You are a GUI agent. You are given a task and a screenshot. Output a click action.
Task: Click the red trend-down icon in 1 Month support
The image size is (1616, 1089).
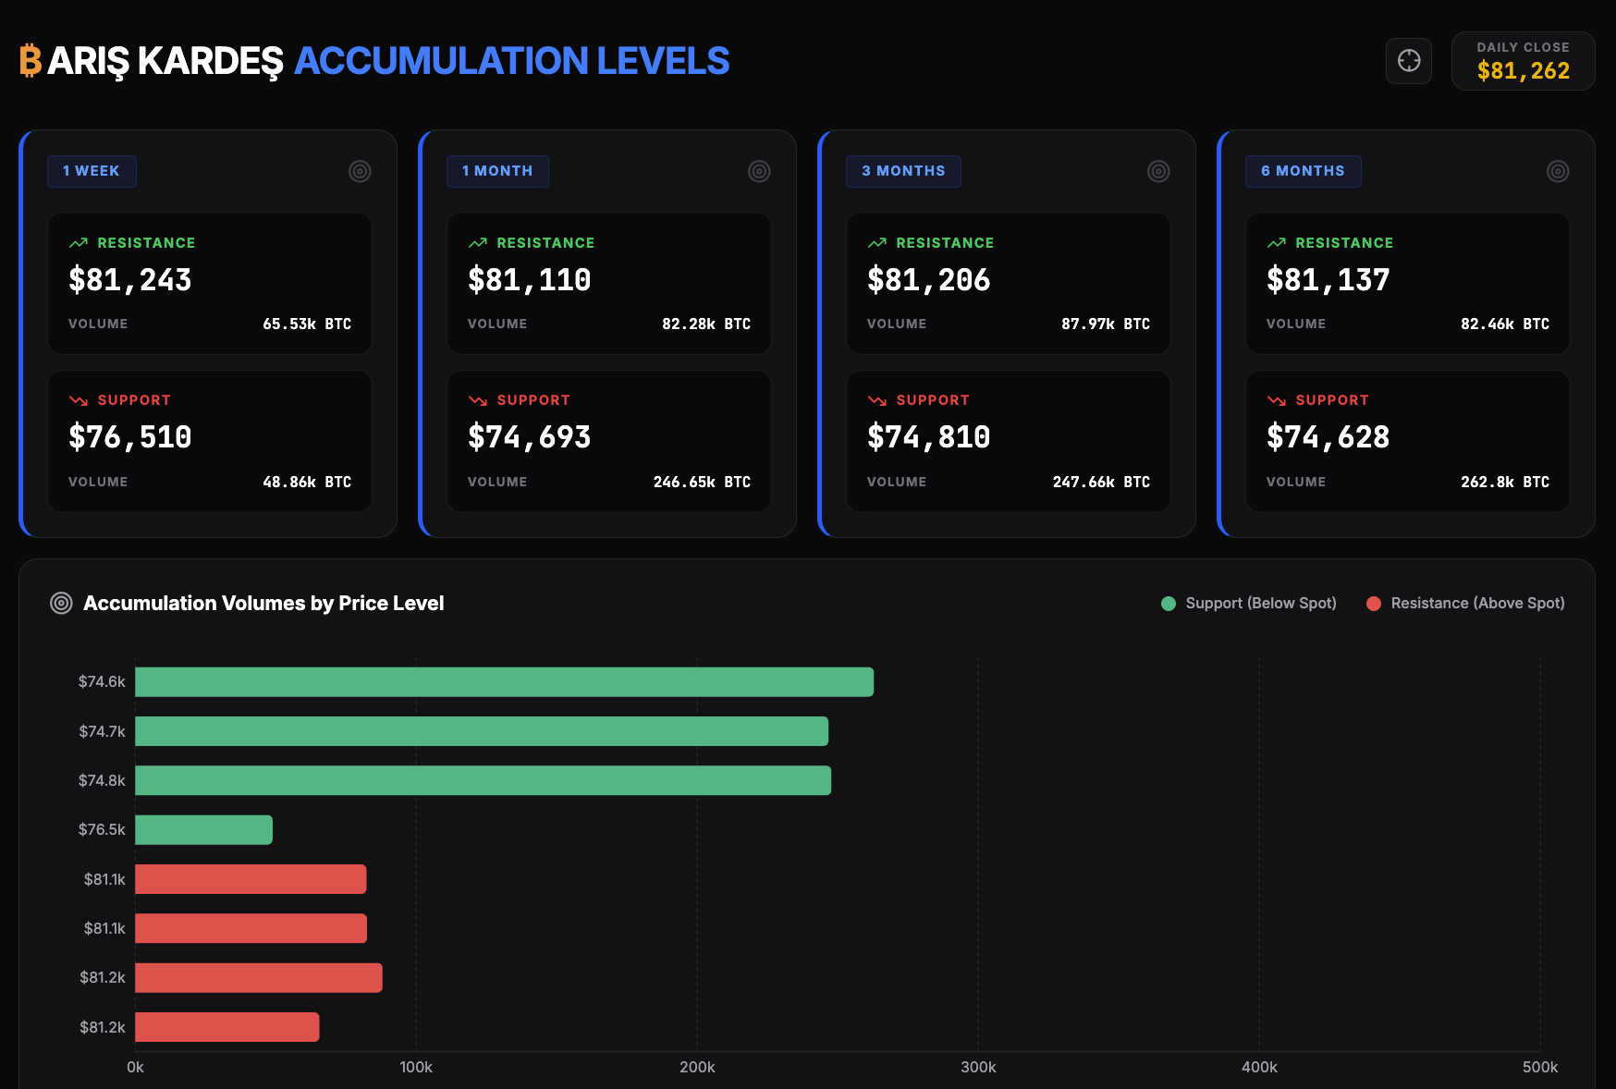click(478, 400)
